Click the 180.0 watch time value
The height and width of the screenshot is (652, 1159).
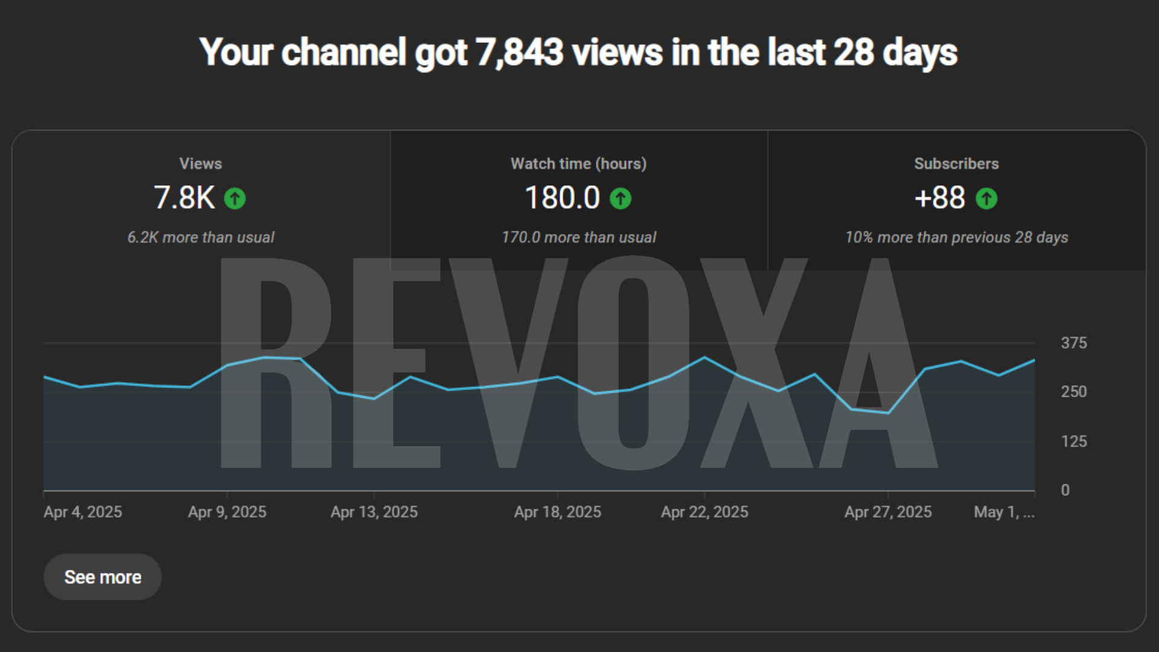562,198
